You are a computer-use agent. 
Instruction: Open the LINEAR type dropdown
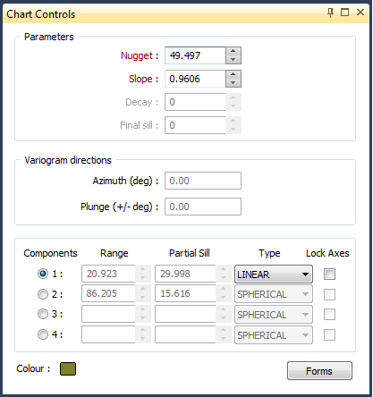(x=274, y=274)
